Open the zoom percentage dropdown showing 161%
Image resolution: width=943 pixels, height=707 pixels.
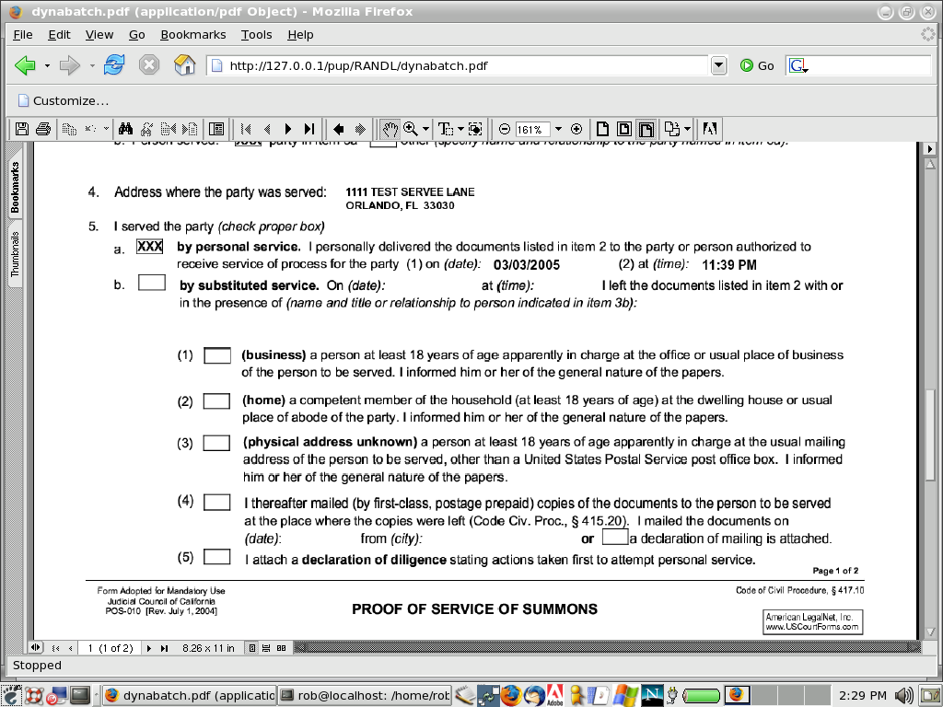[x=558, y=129]
